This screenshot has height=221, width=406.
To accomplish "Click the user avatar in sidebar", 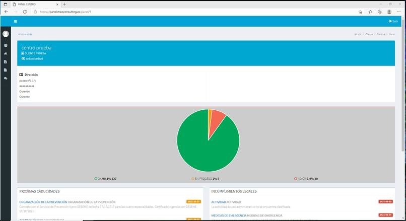I will click(x=6, y=34).
